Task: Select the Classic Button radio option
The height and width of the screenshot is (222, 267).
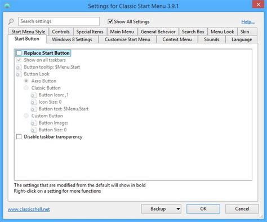Action: click(26, 88)
